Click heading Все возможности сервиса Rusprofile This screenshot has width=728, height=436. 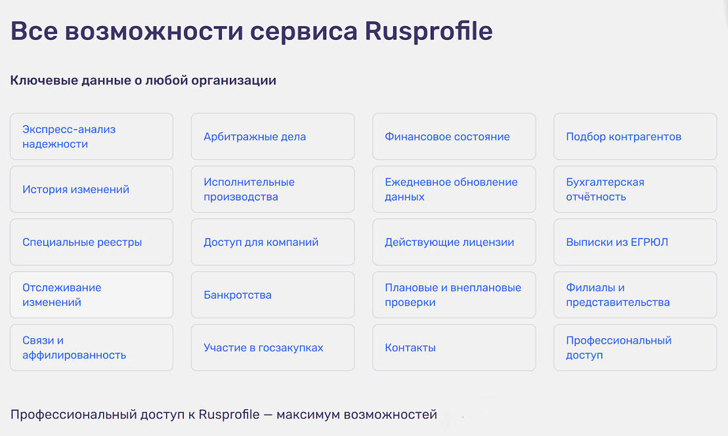point(251,31)
